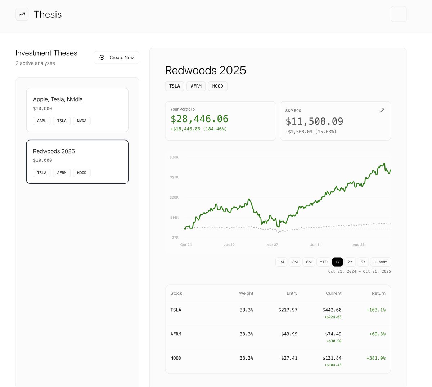Screen dimensions: 432x387
Task: Select the Redwoods 2025 thesis card
Action: point(77,162)
